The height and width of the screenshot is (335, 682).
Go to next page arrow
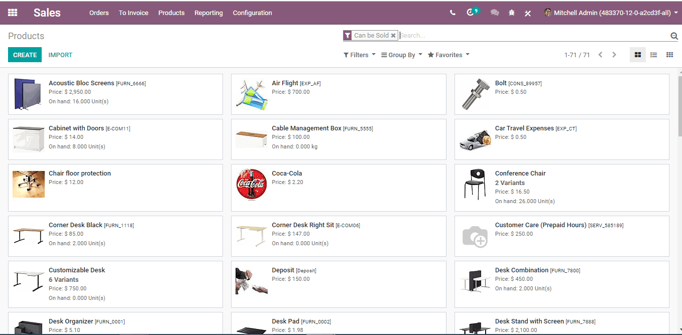[614, 55]
